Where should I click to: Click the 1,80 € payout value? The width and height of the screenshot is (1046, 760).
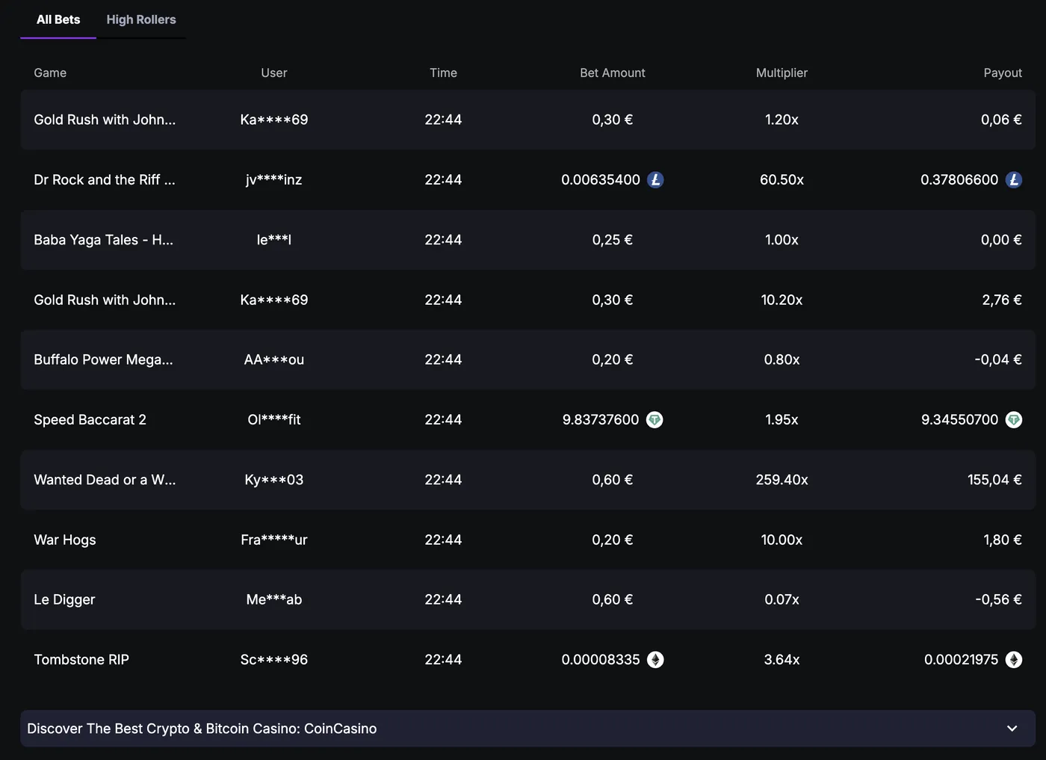1003,540
